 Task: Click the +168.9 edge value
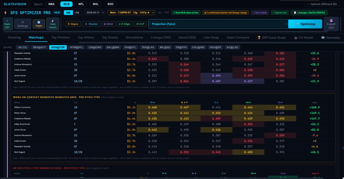click(x=315, y=107)
